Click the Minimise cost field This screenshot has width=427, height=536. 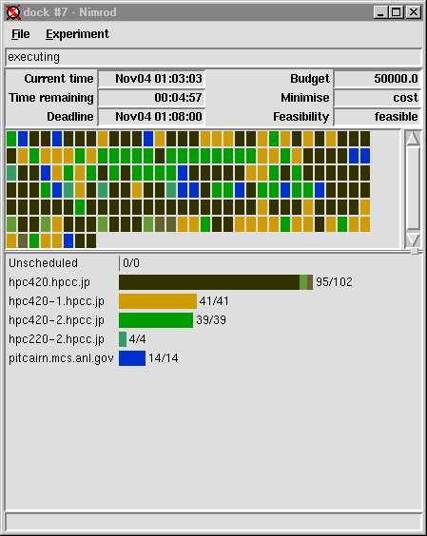378,98
